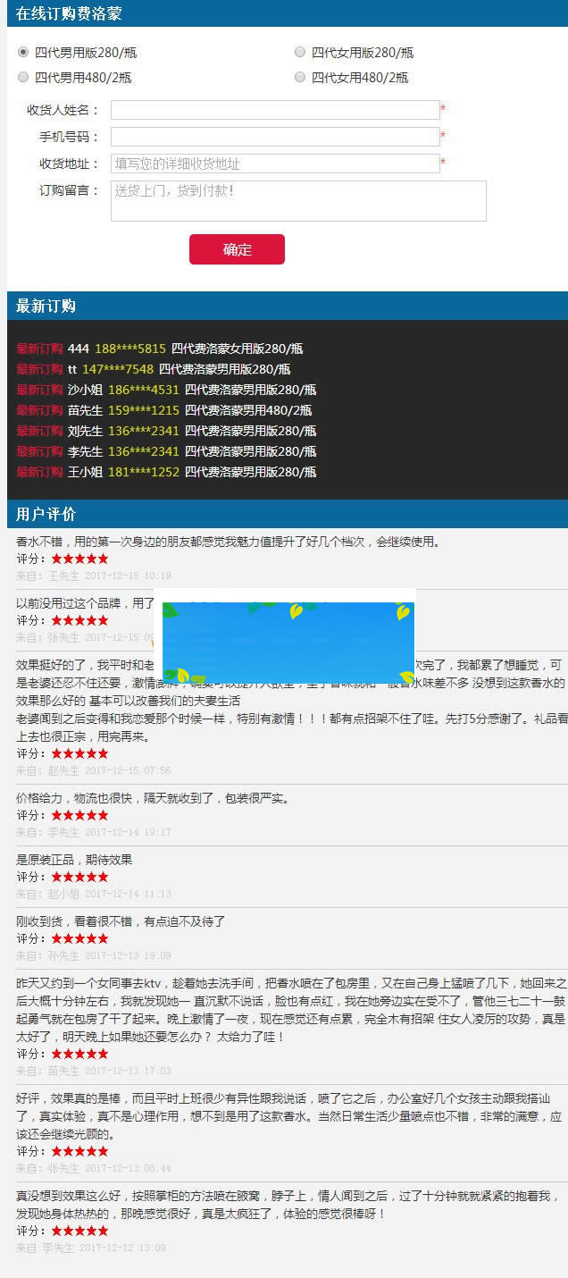Click the 收货人姓名 input field

275,110
